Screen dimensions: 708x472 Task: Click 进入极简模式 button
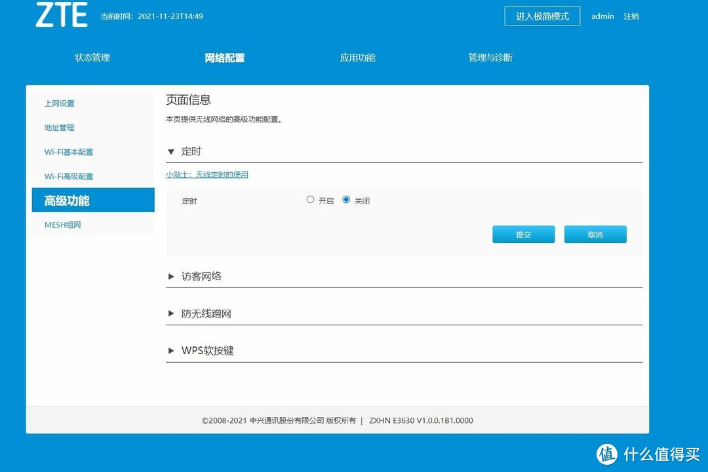pos(542,16)
